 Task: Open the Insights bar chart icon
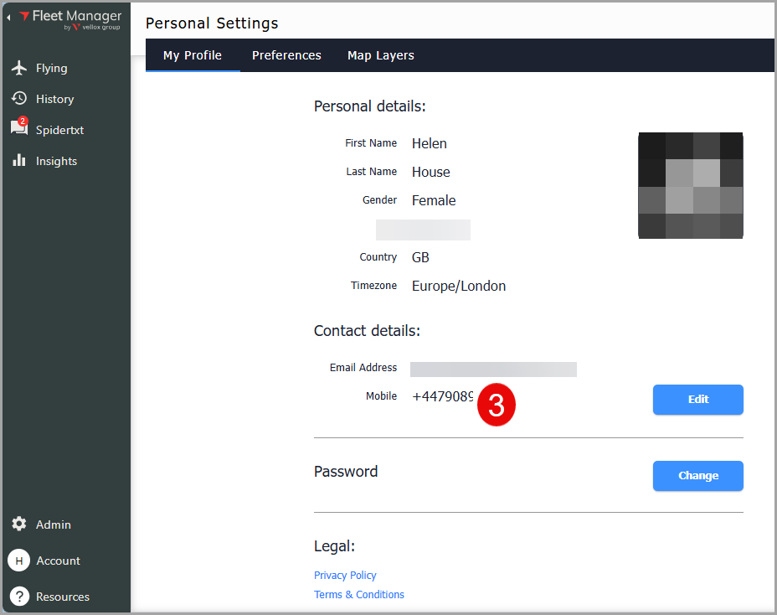pos(18,161)
